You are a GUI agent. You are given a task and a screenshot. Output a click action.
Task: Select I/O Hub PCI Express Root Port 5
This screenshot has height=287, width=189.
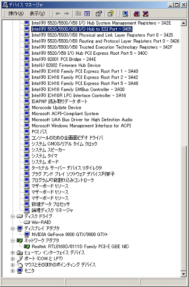(89, 53)
